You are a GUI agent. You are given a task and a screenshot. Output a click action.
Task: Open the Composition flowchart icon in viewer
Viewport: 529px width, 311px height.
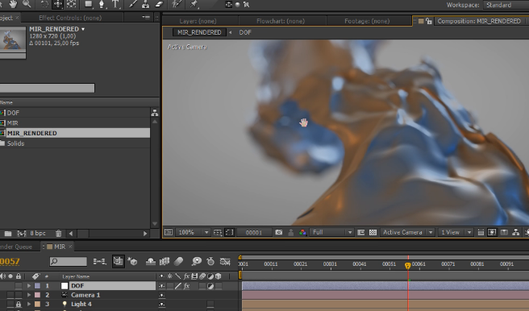click(x=516, y=232)
